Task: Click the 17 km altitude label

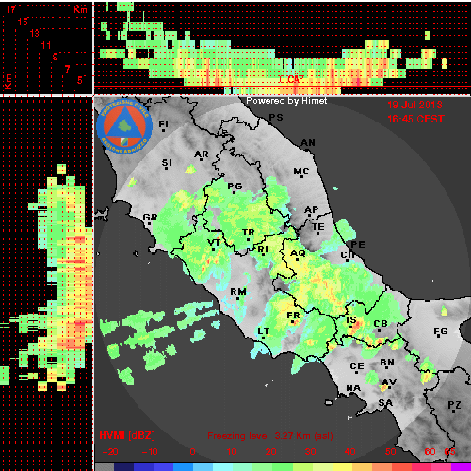Action: pos(11,9)
